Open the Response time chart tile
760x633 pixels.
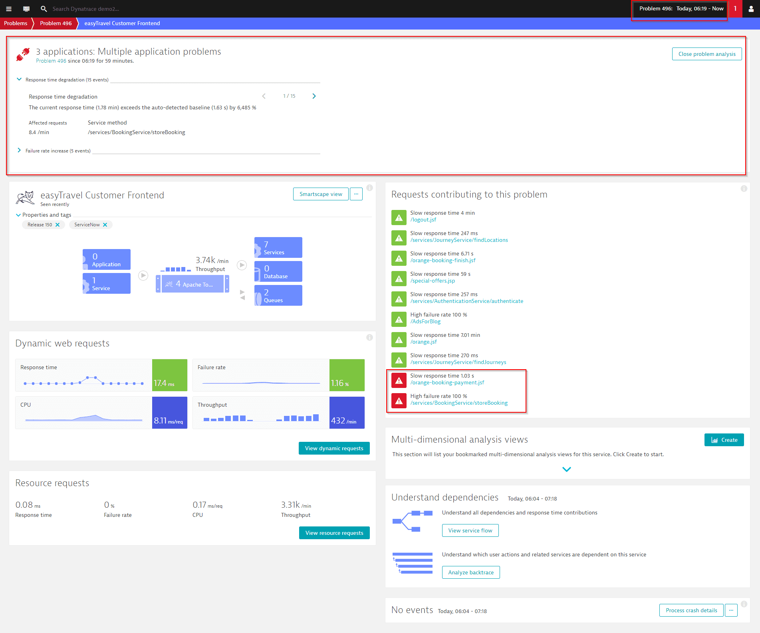pos(101,375)
